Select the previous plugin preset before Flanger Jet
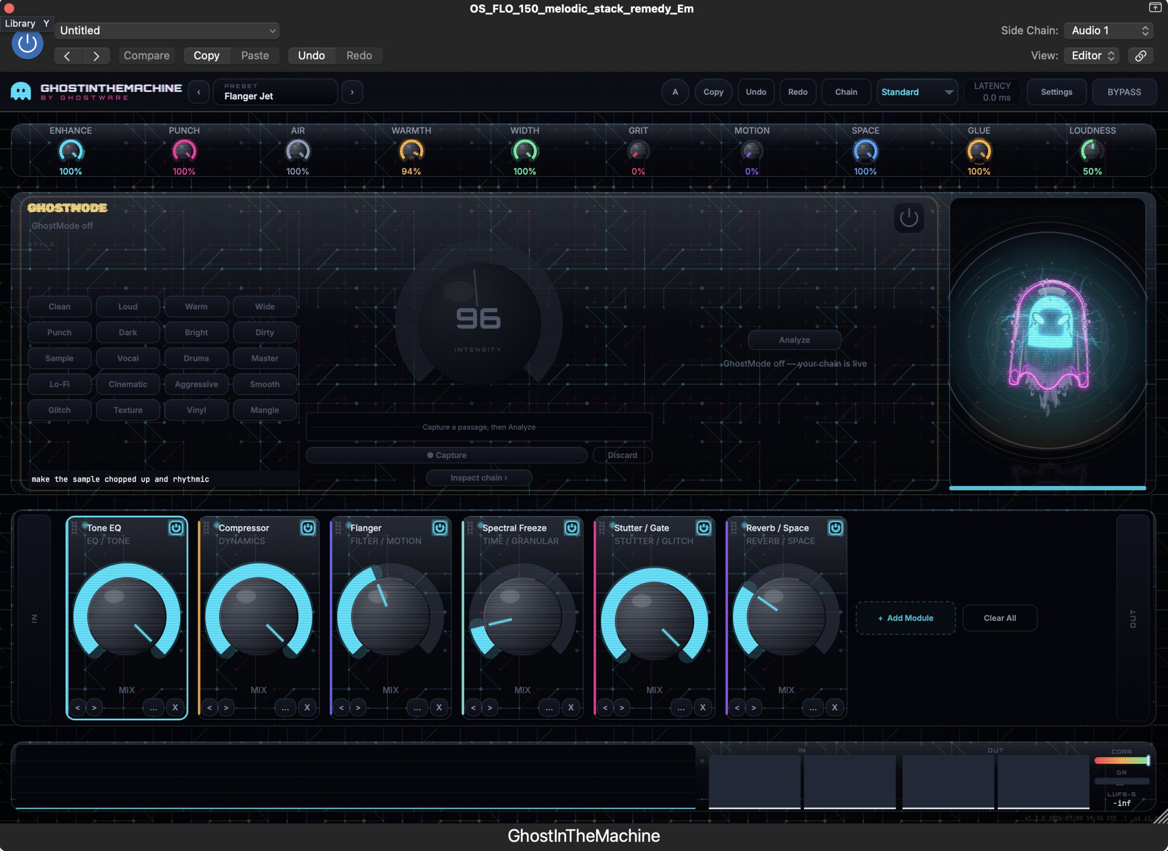 [x=198, y=92]
